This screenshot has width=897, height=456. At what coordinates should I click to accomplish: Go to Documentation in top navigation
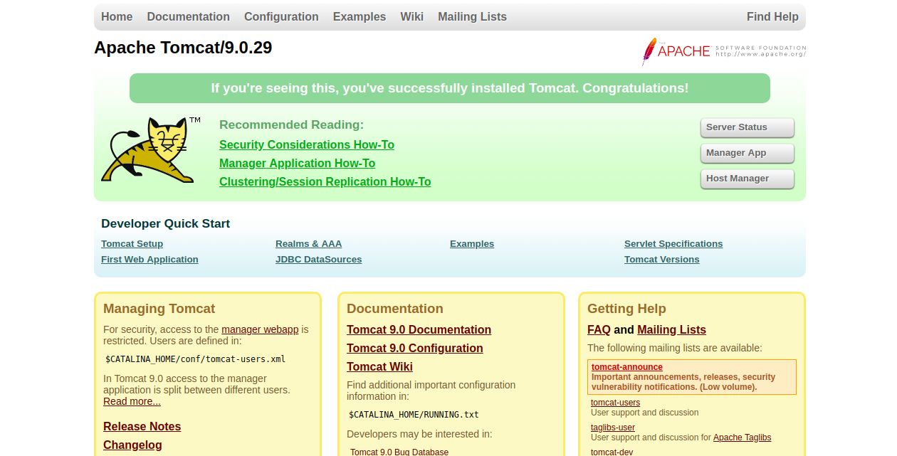189,16
